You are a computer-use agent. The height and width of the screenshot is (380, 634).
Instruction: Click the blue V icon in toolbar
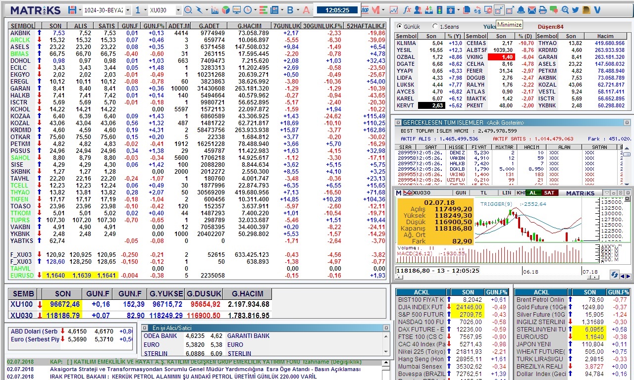(x=597, y=10)
